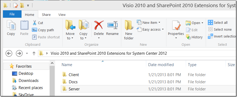Click the Cut scissors icon

(x=35, y=23)
